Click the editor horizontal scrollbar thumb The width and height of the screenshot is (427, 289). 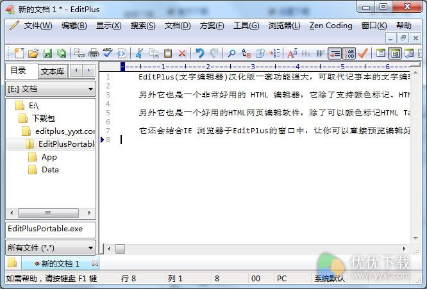(x=120, y=249)
